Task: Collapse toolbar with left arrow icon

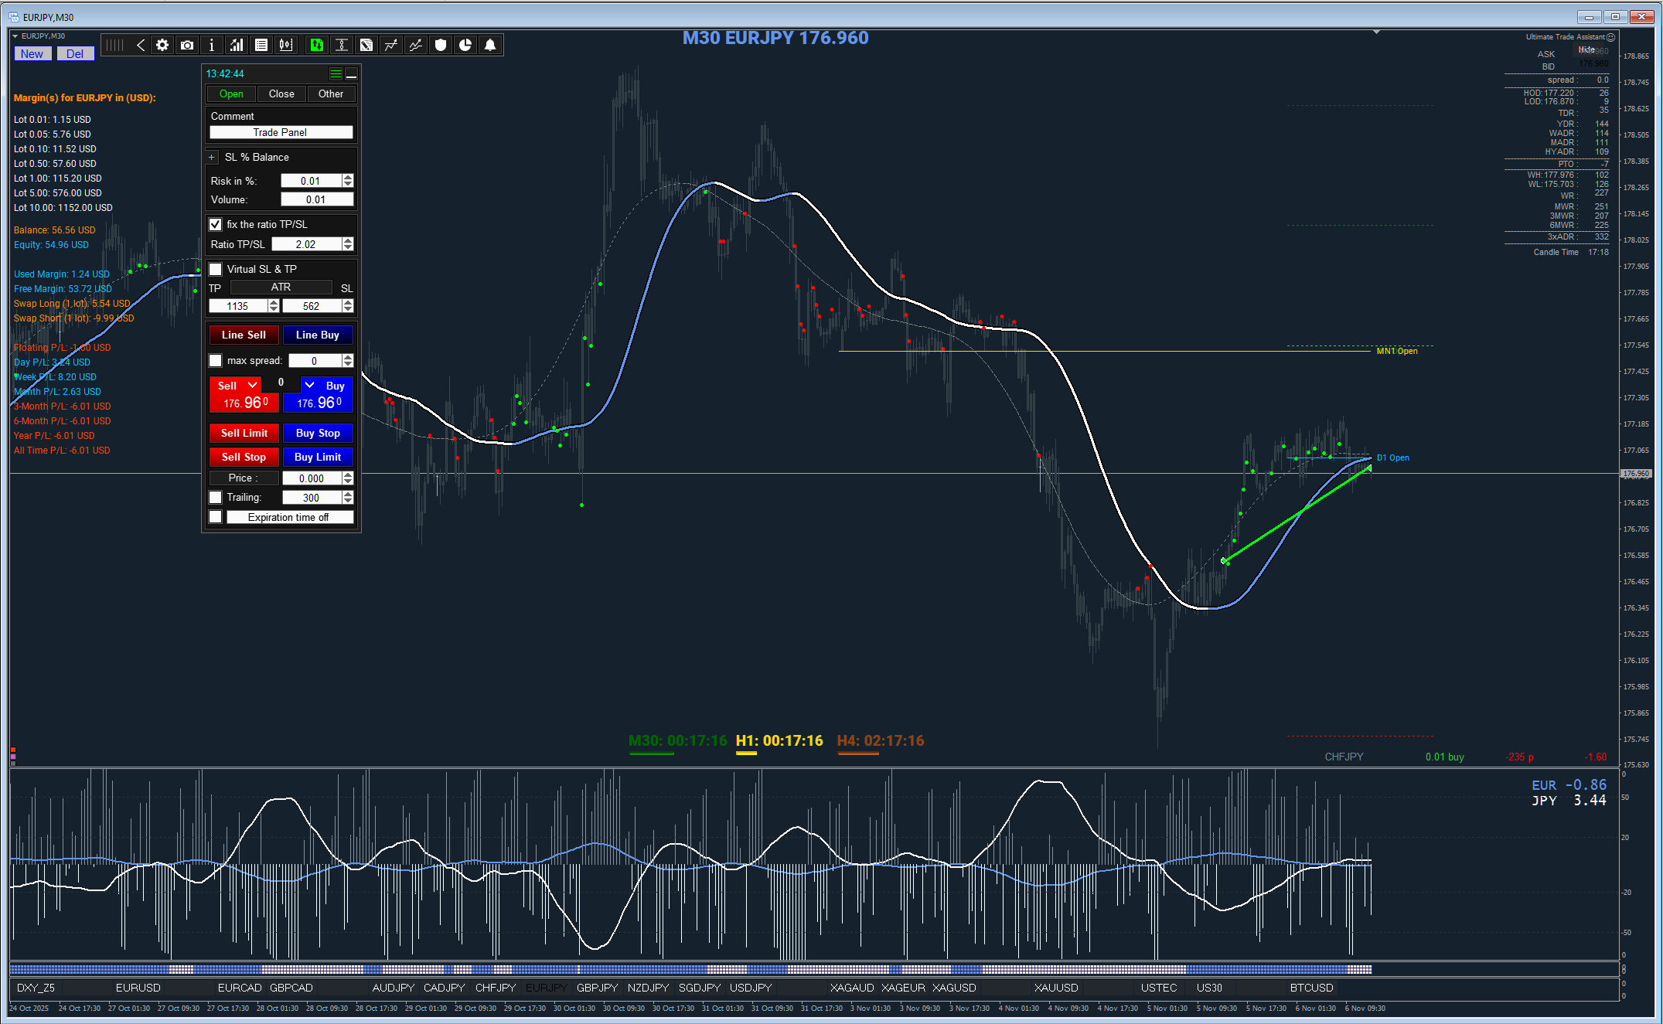Action: (141, 46)
